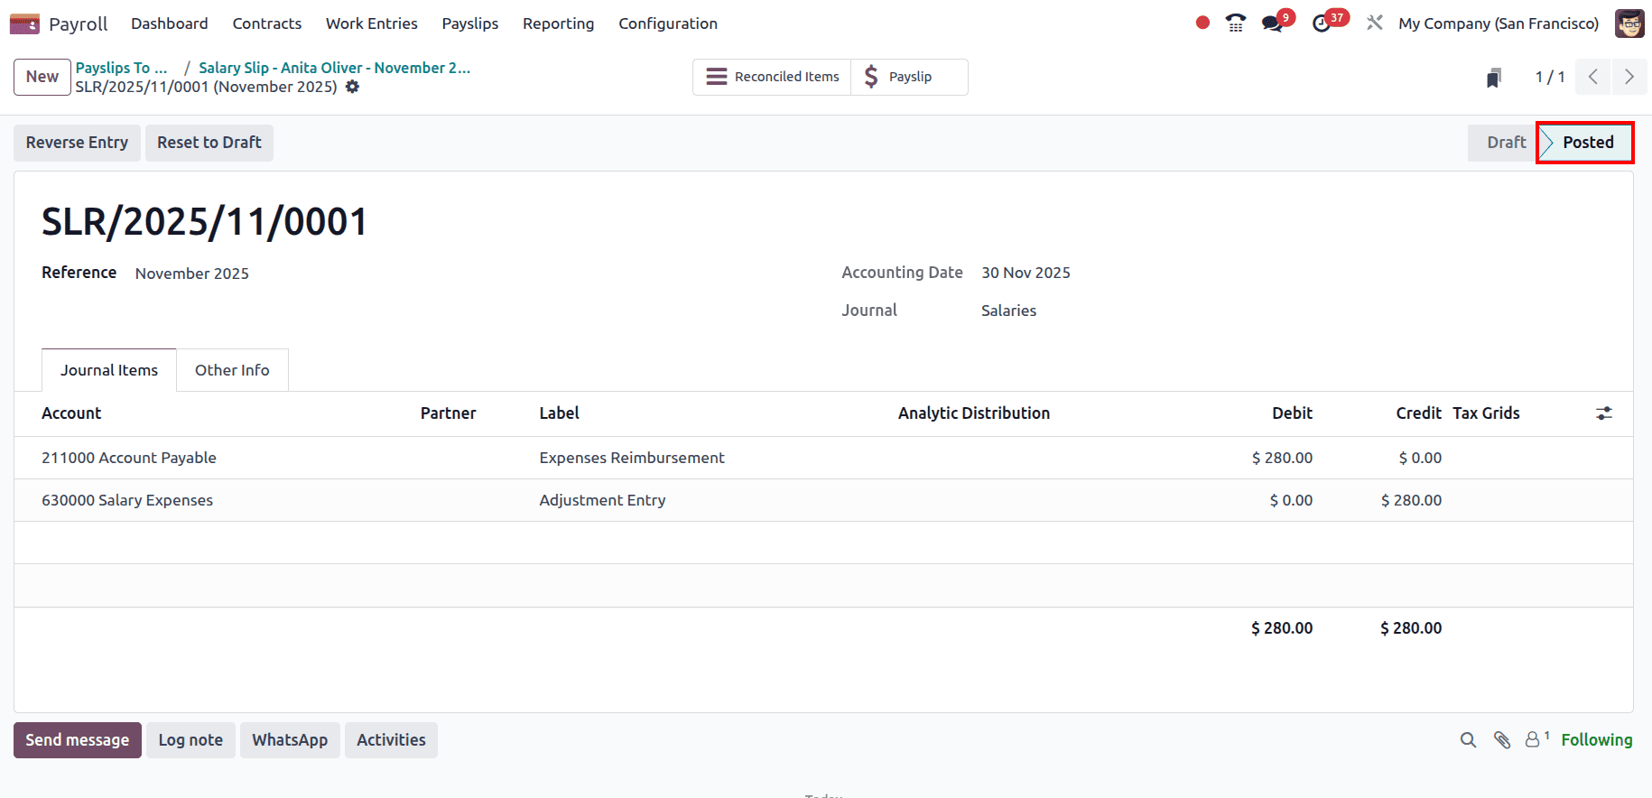Click the chatter search magnifier icon
This screenshot has width=1652, height=798.
coord(1469,740)
